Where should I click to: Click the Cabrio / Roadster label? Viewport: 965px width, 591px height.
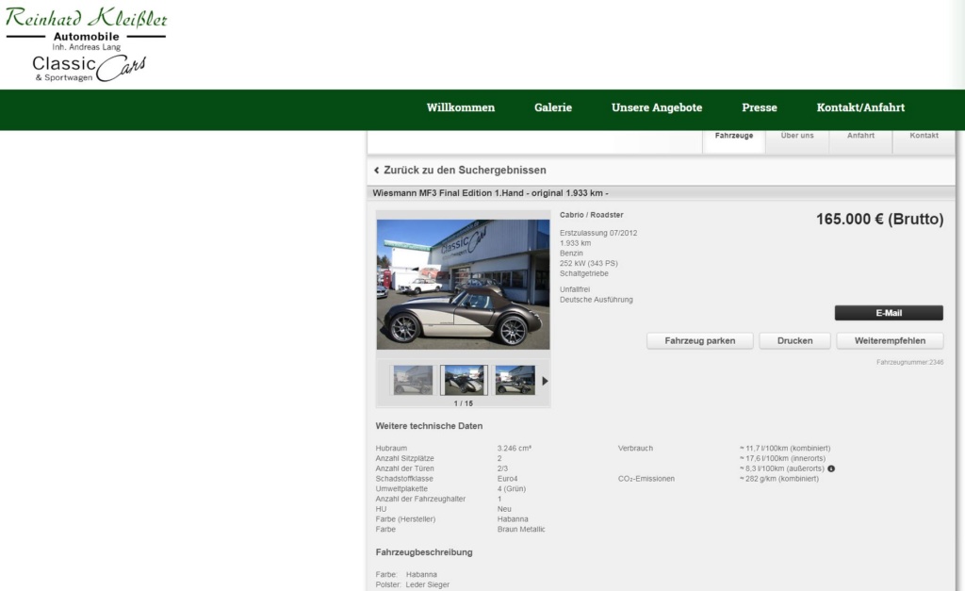[591, 215]
